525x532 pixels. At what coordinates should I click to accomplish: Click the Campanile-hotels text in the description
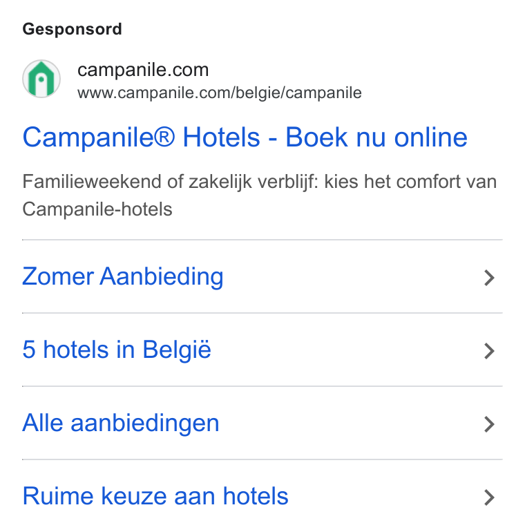point(97,209)
